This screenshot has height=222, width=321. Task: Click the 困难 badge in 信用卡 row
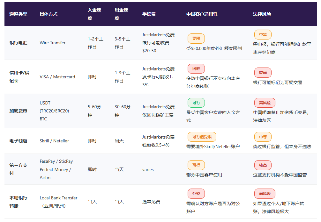point(196,69)
